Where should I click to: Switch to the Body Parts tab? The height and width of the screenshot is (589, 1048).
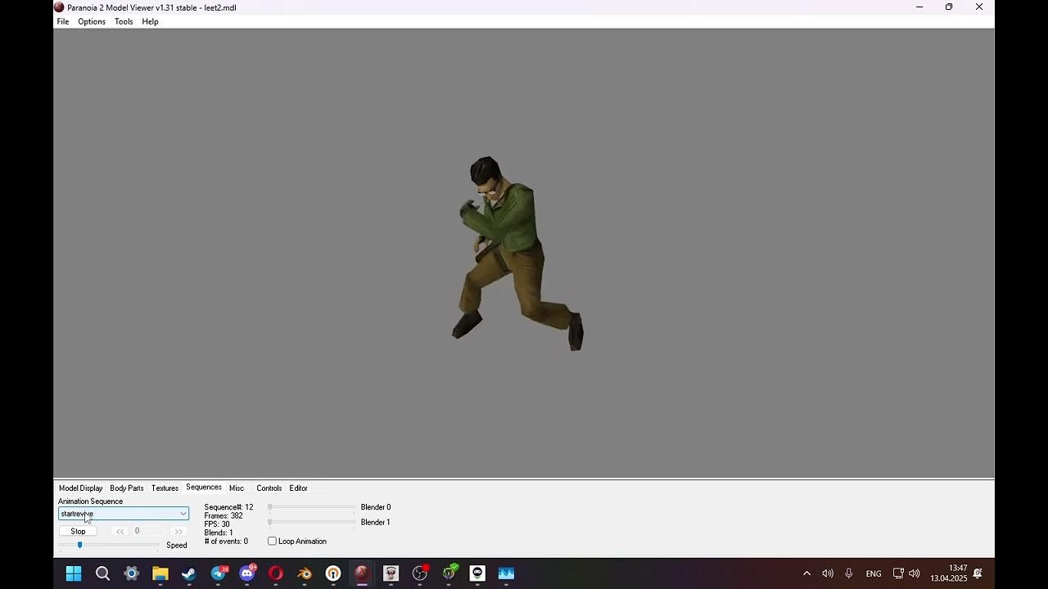127,488
